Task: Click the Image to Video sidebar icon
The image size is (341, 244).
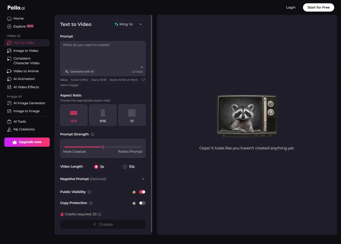Action: [9, 51]
